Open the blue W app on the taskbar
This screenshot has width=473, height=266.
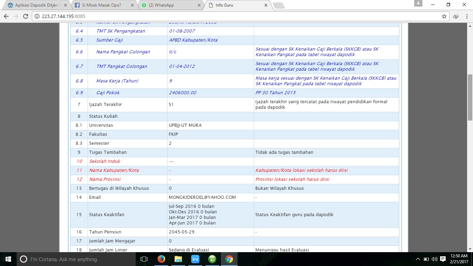(x=195, y=259)
